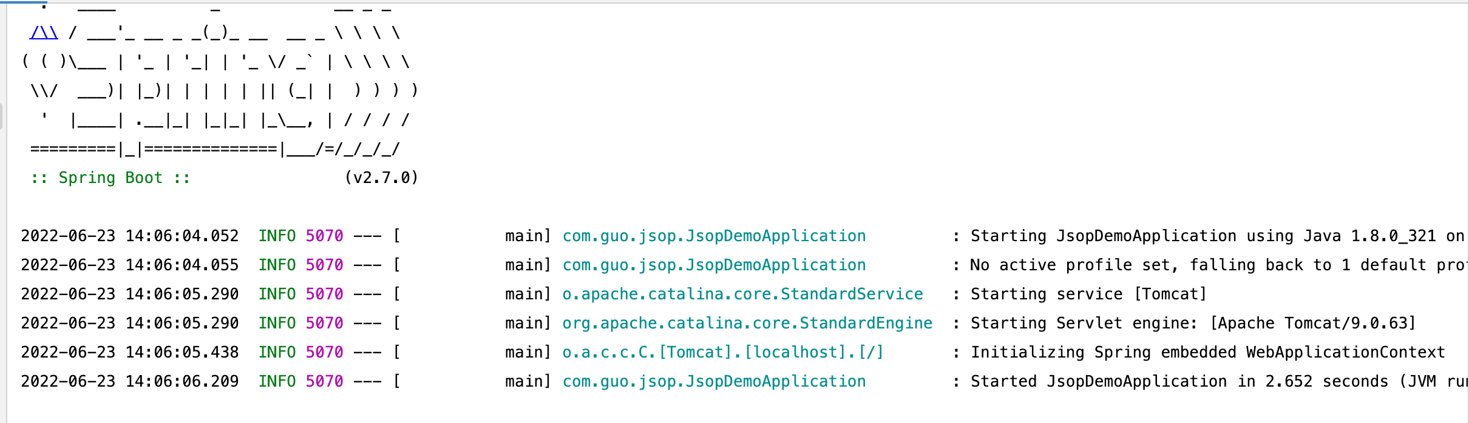This screenshot has width=1469, height=423.
Task: Click the message 'Started JsopDemoApplication in 2.652 seconds'
Action: 1179,381
